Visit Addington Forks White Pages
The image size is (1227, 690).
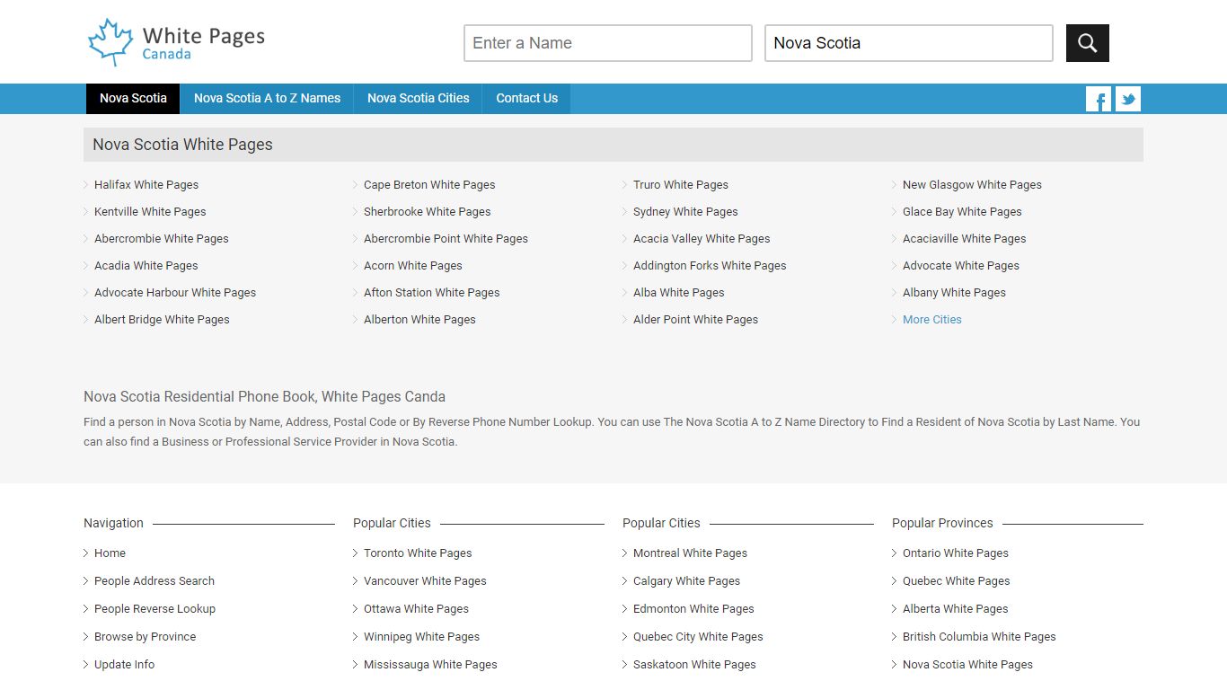pos(710,266)
